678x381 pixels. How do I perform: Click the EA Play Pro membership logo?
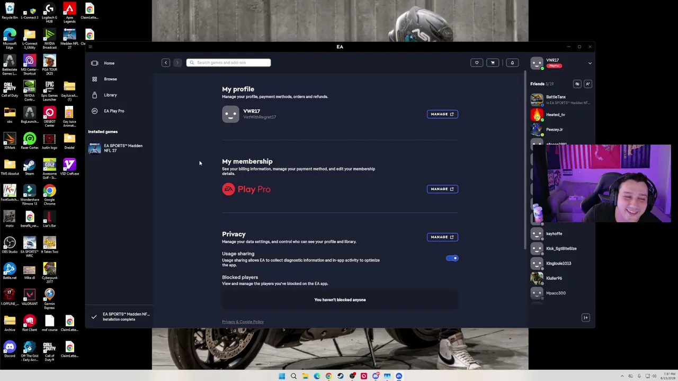[x=246, y=189]
